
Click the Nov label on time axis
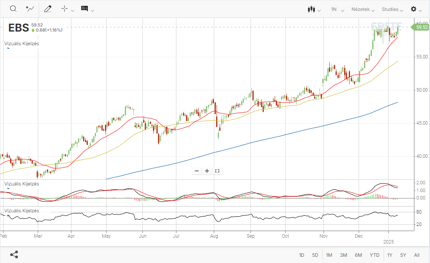coord(323,236)
